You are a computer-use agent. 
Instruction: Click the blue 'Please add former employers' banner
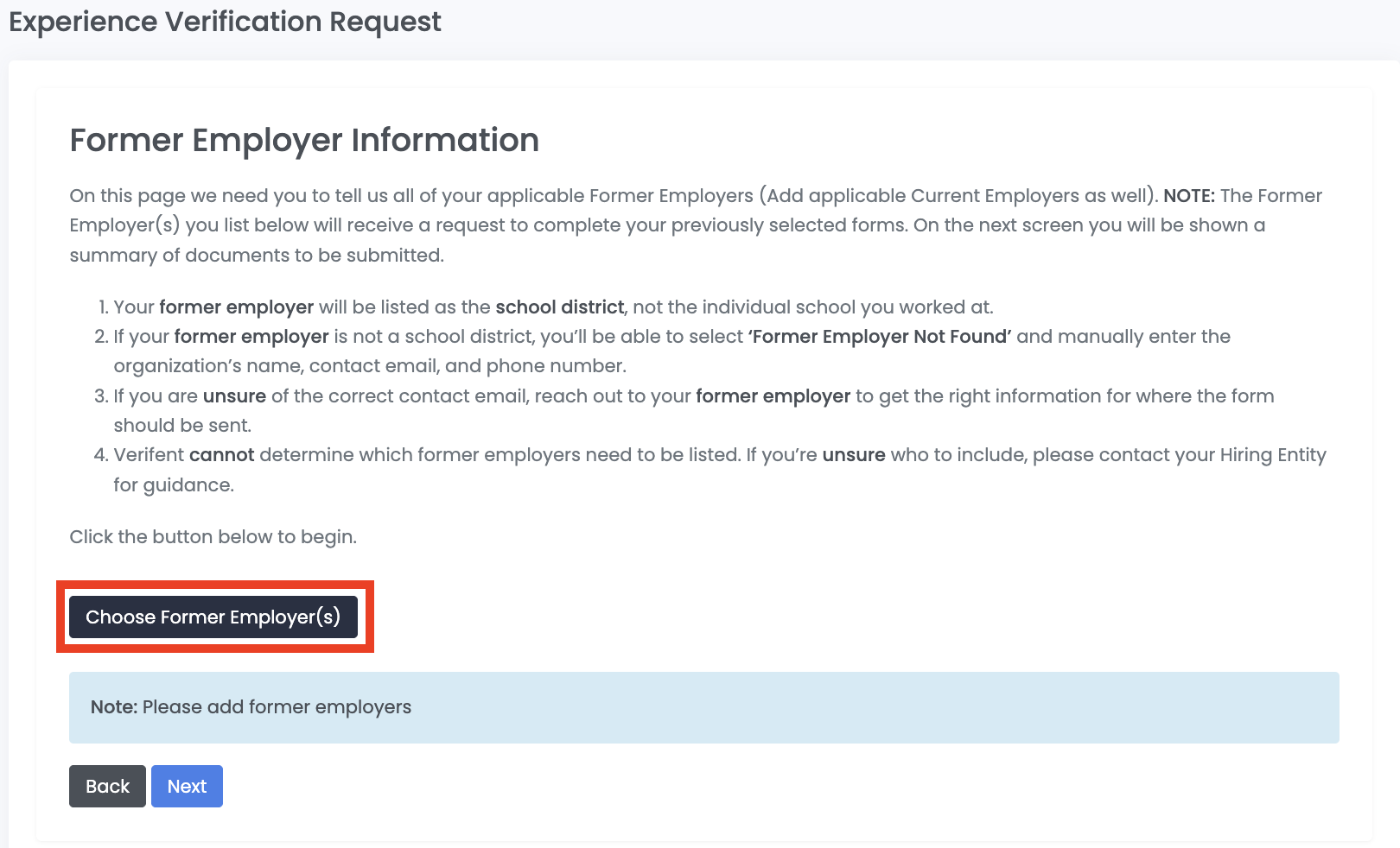click(x=703, y=707)
